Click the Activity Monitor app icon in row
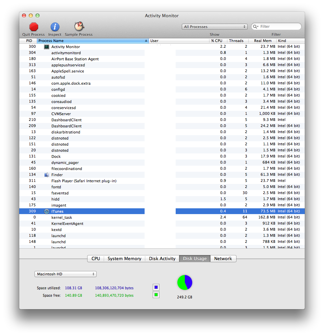The height and width of the screenshot is (336, 324). (x=47, y=47)
